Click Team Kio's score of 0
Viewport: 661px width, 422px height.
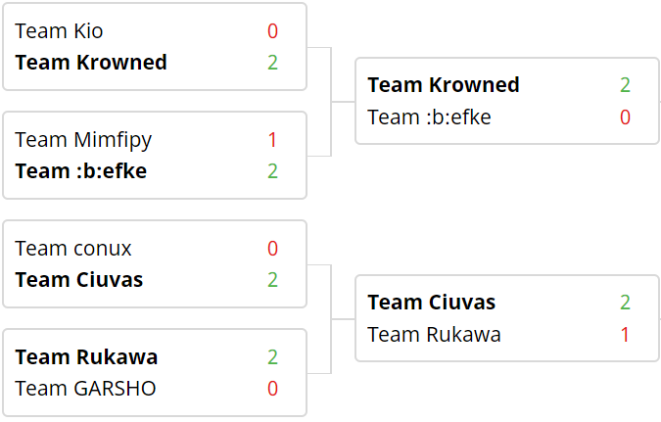tap(273, 31)
